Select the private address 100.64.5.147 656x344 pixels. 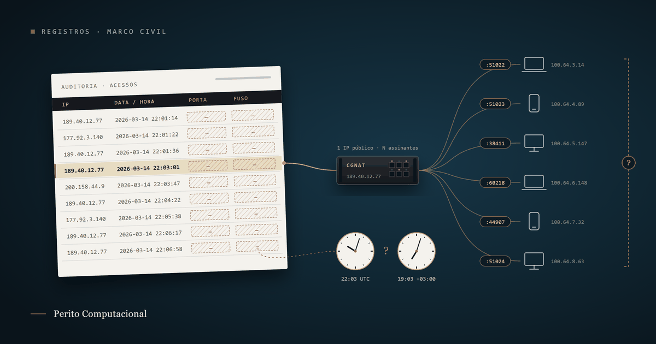[569, 144]
